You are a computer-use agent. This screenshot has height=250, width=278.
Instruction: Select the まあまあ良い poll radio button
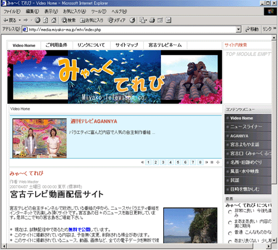pyautogui.click(x=230, y=223)
